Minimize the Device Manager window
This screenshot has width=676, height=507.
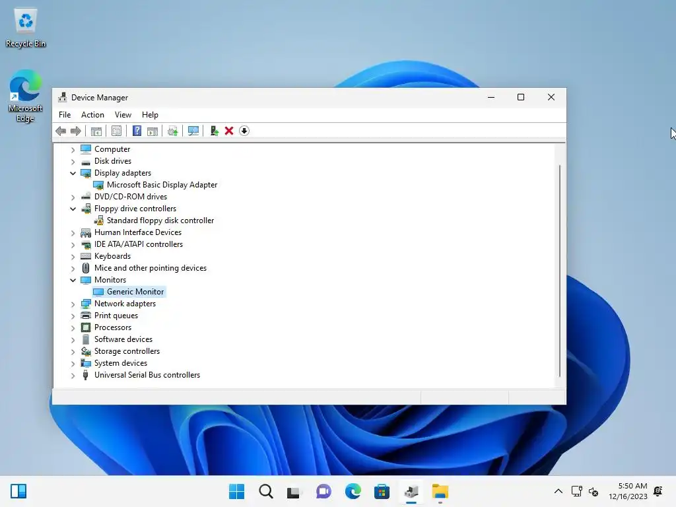[x=491, y=98]
